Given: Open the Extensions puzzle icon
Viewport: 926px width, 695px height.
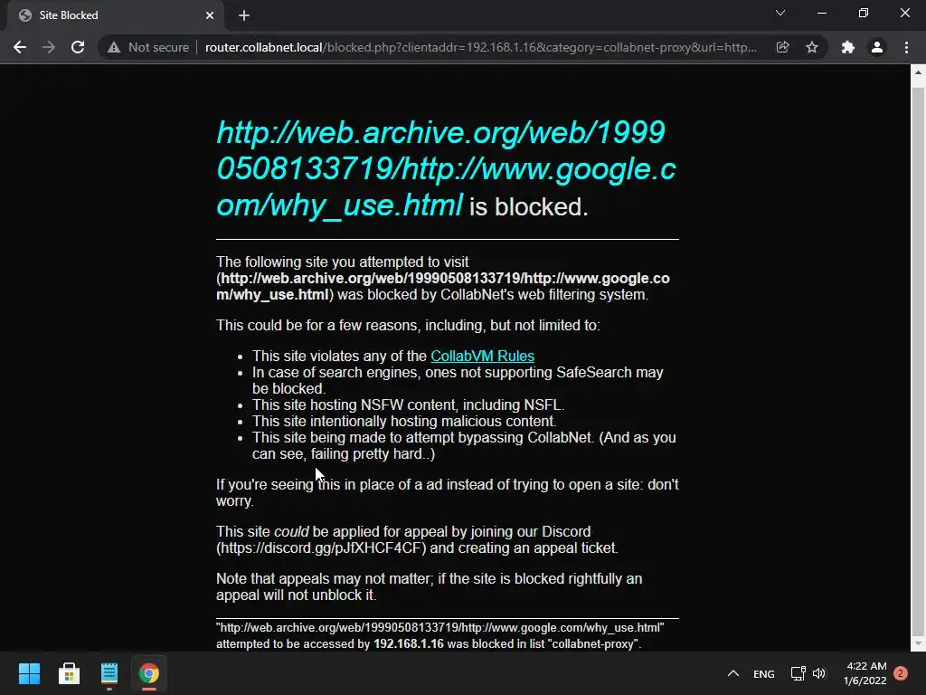Looking at the screenshot, I should point(848,47).
